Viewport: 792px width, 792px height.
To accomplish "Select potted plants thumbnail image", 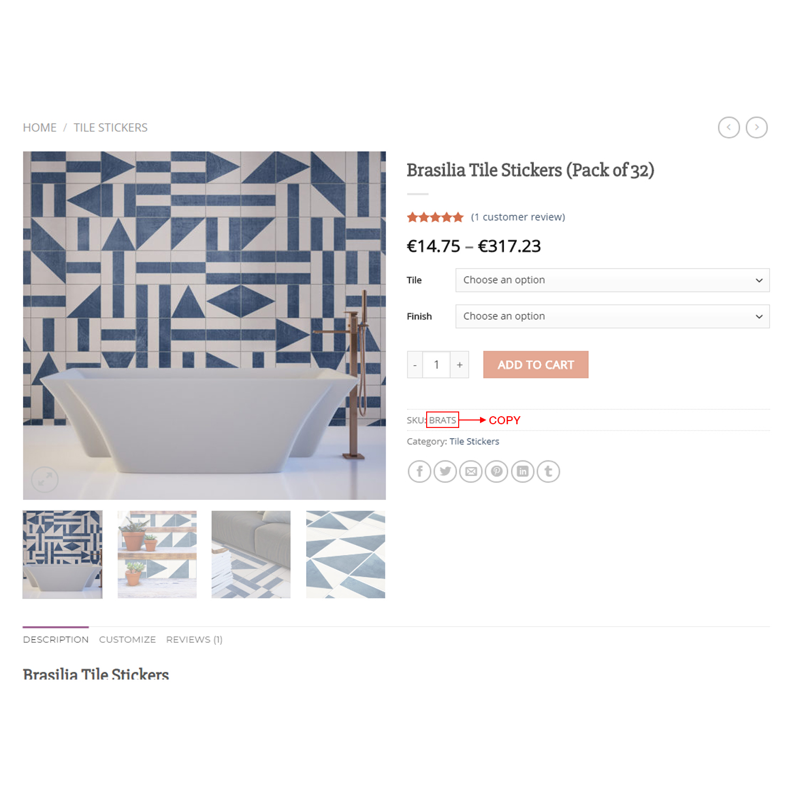I will [x=157, y=554].
